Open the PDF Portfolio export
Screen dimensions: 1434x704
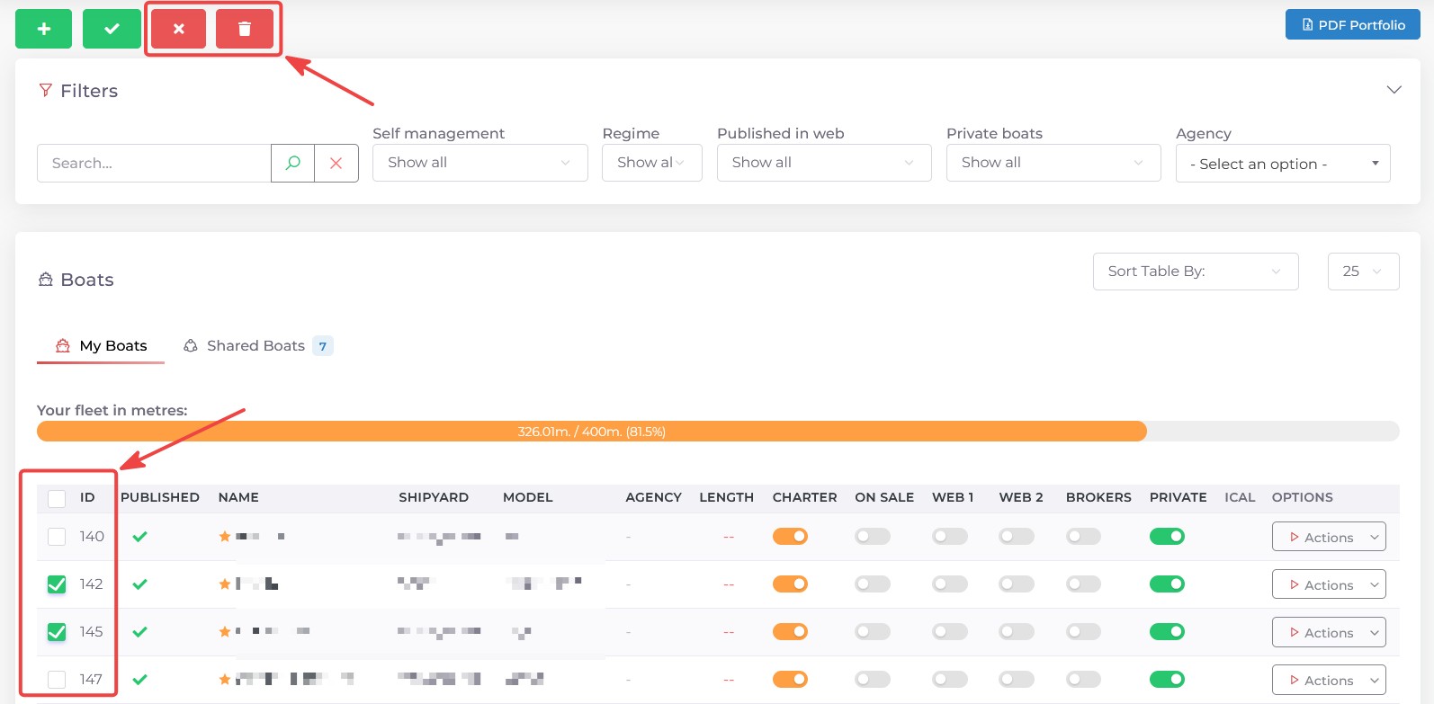point(1352,25)
